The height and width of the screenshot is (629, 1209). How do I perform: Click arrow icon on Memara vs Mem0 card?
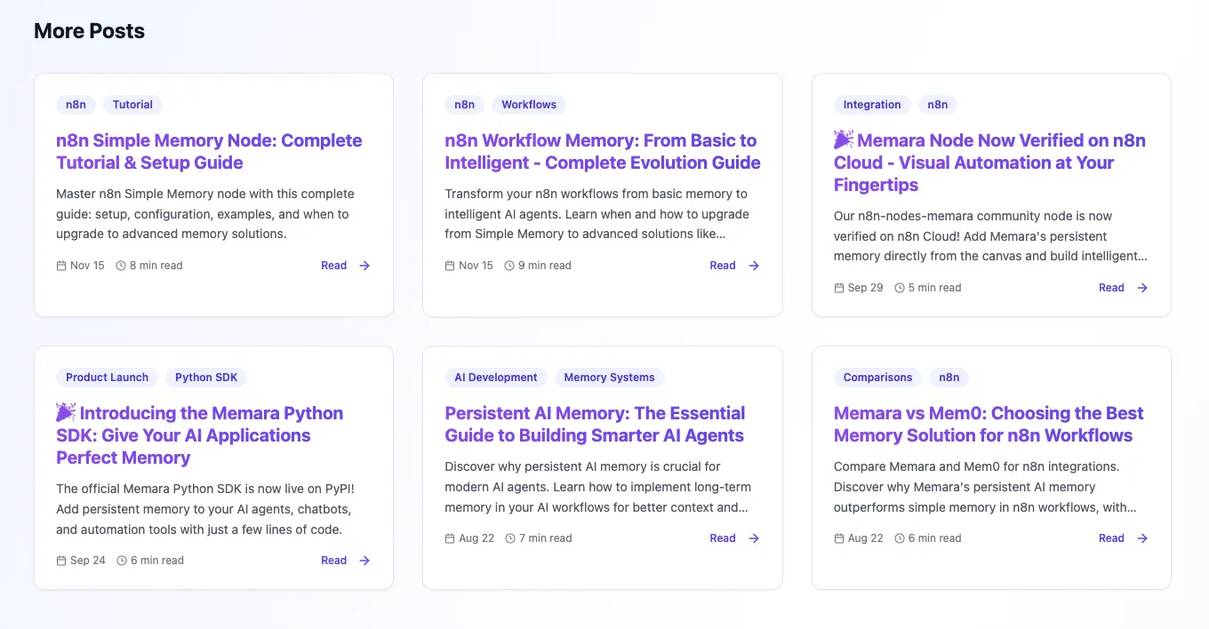click(x=1142, y=538)
